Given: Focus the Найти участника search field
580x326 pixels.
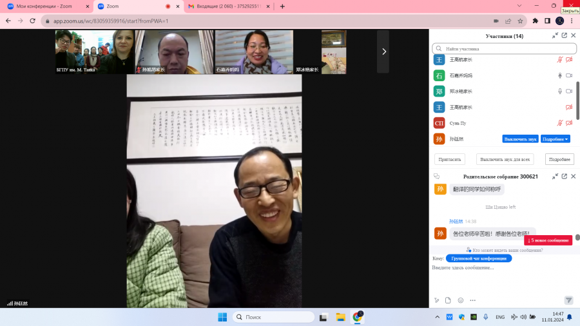Looking at the screenshot, I should 504,48.
